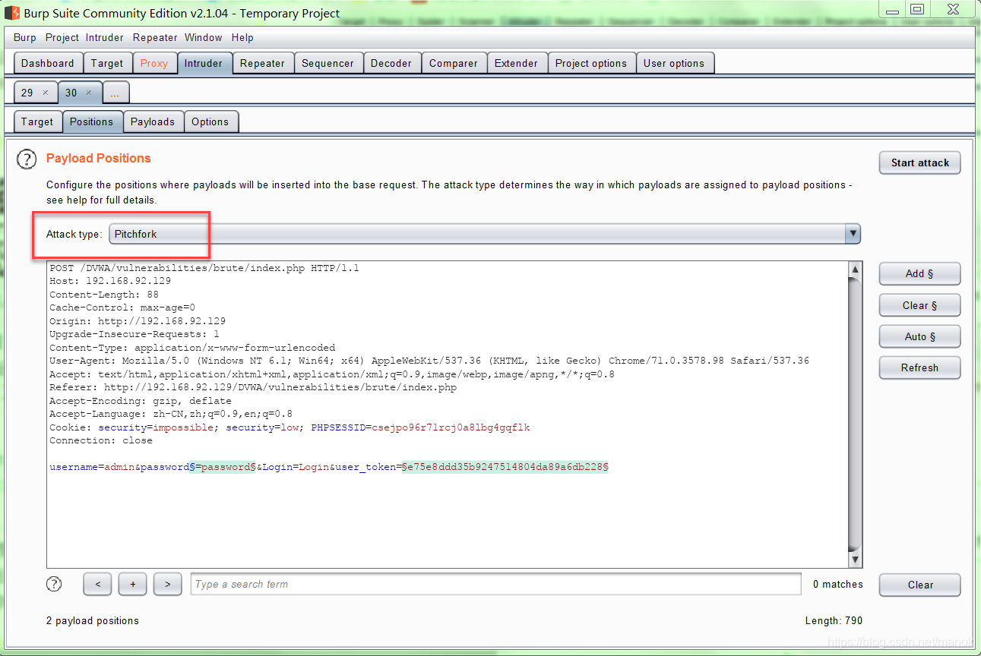Open the Window menu
The width and height of the screenshot is (981, 656).
point(204,37)
